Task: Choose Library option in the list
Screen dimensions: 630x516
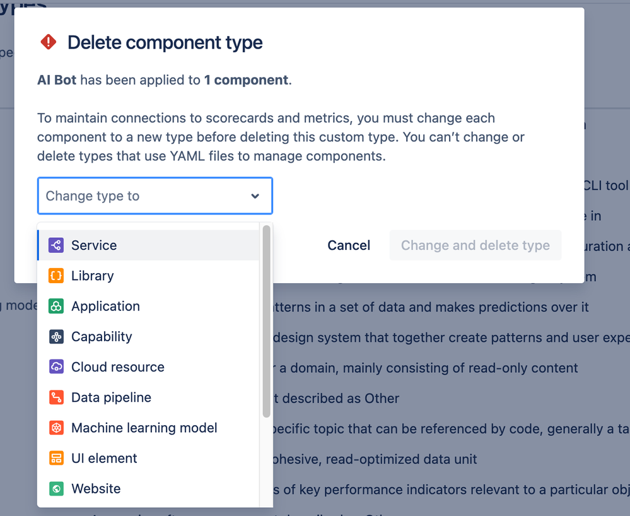Action: click(x=148, y=276)
